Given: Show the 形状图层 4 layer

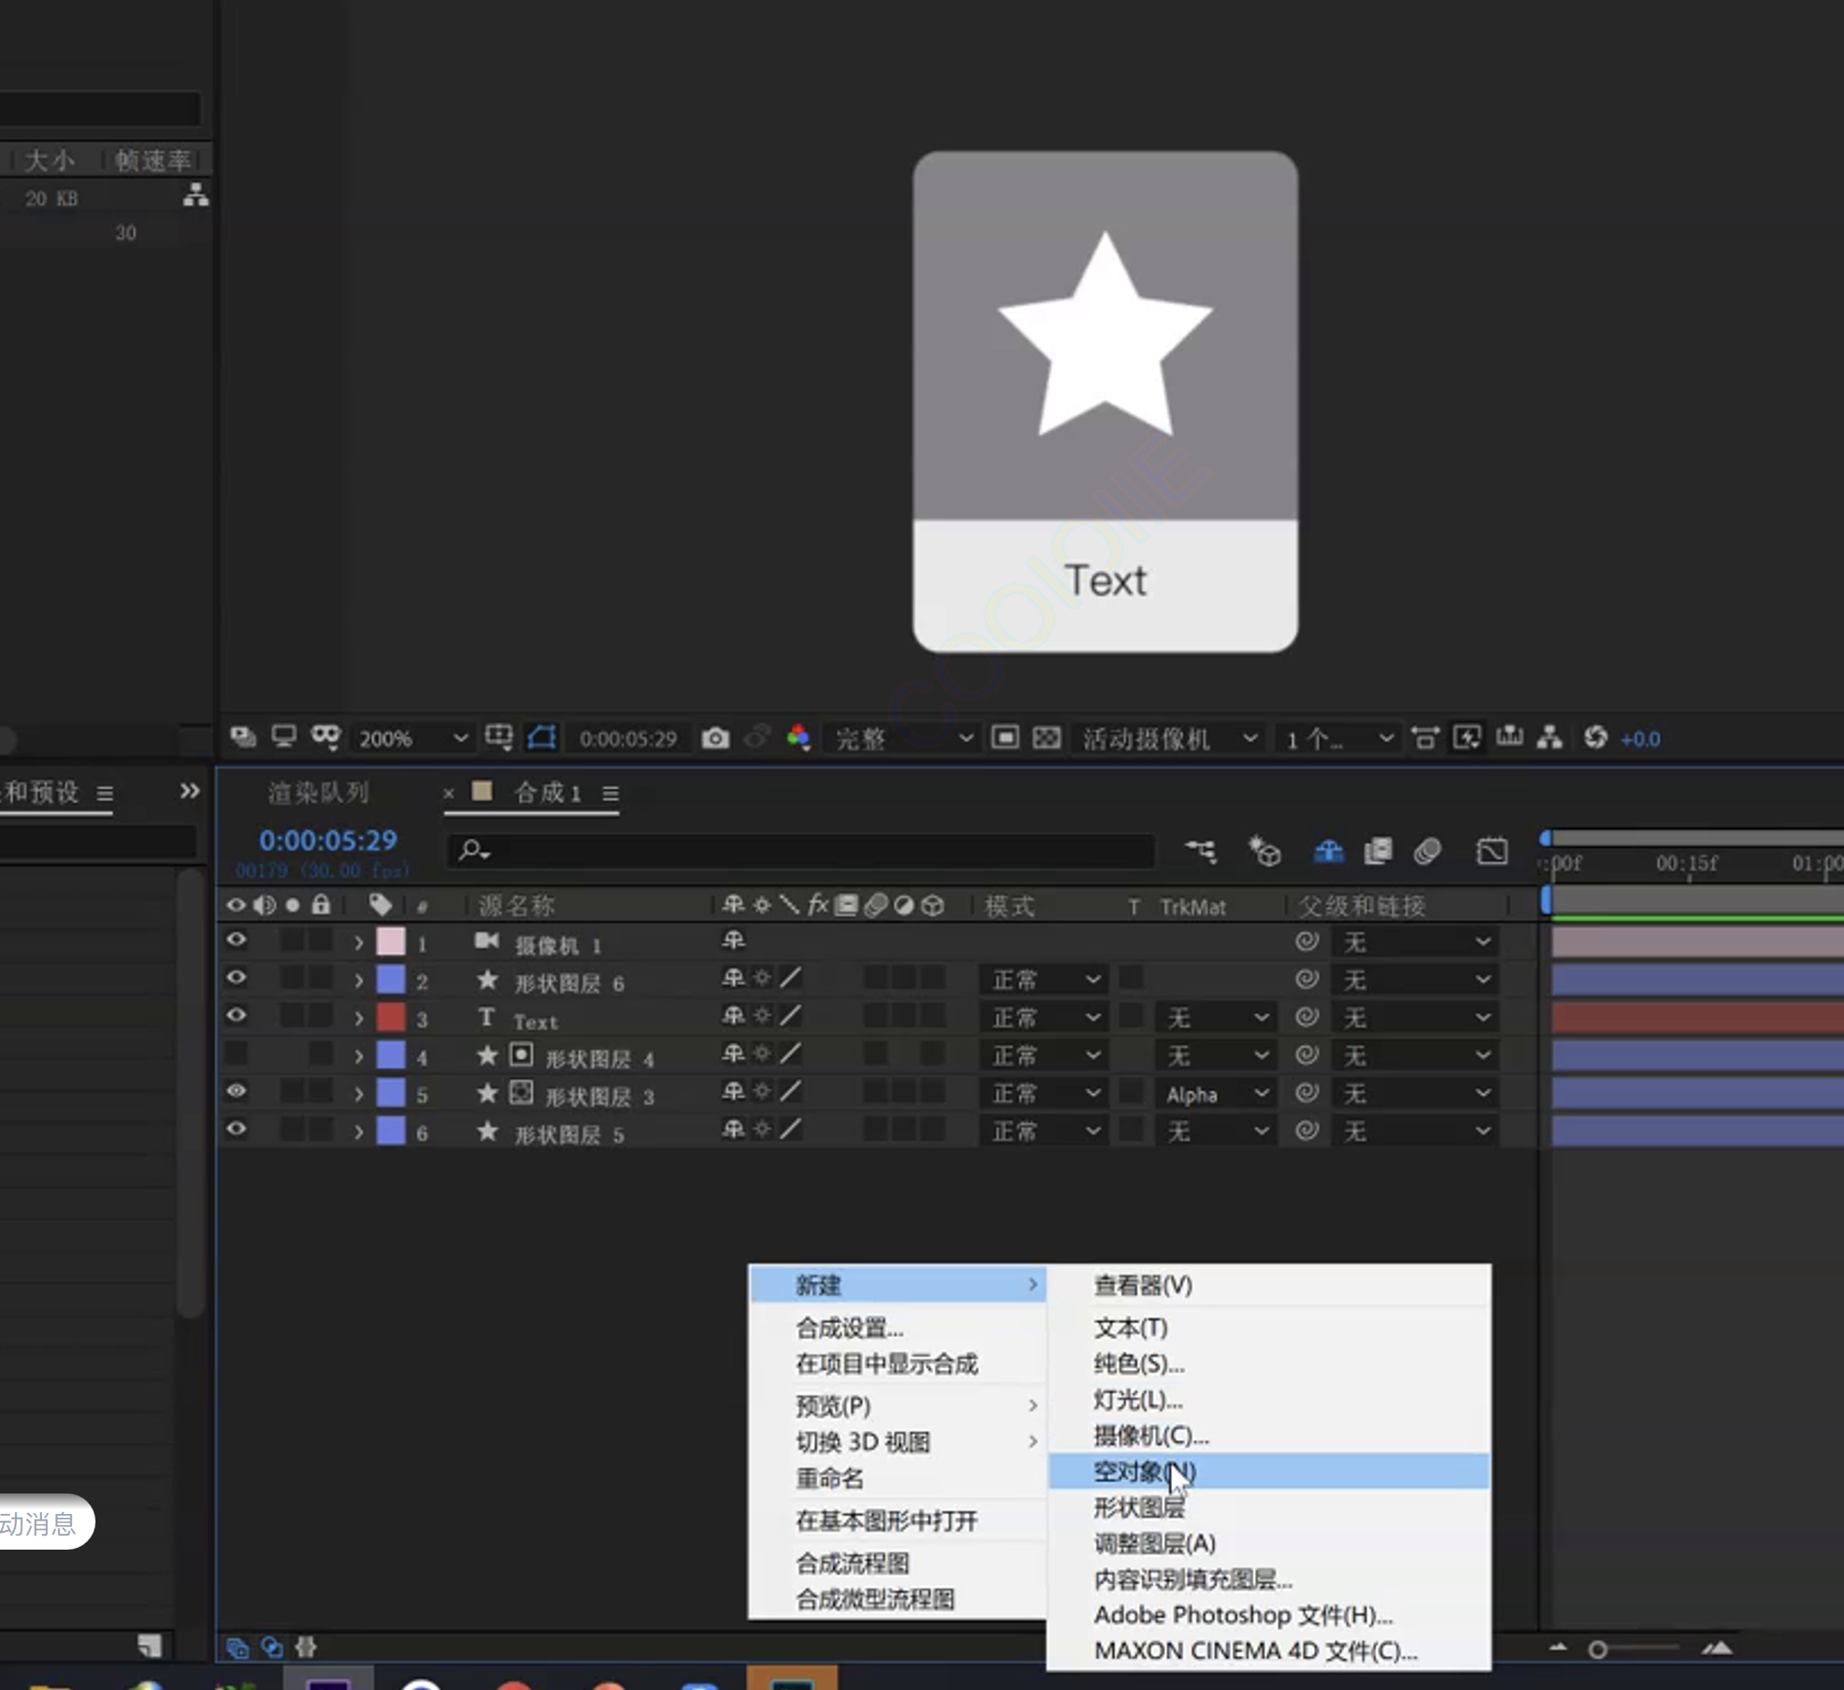Looking at the screenshot, I should (236, 1054).
